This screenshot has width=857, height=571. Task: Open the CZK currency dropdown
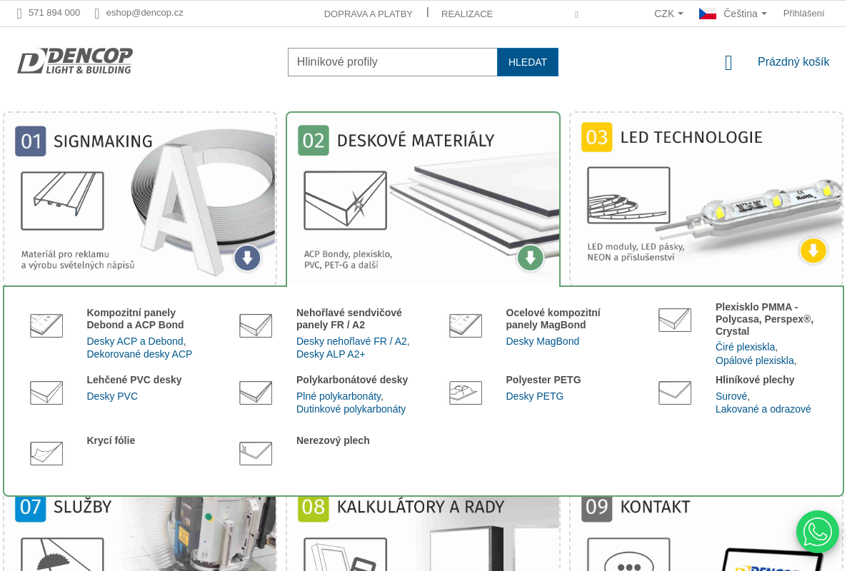pyautogui.click(x=668, y=14)
